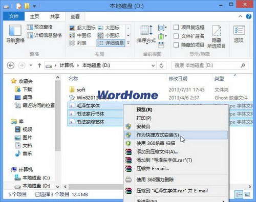
Task: Go up one folder level arrow
Action: tap(39, 65)
